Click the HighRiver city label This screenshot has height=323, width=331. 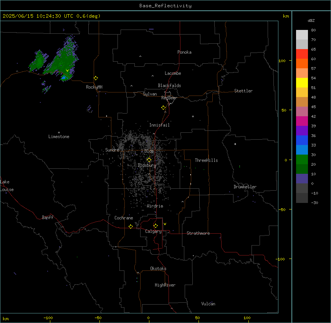click(165, 285)
